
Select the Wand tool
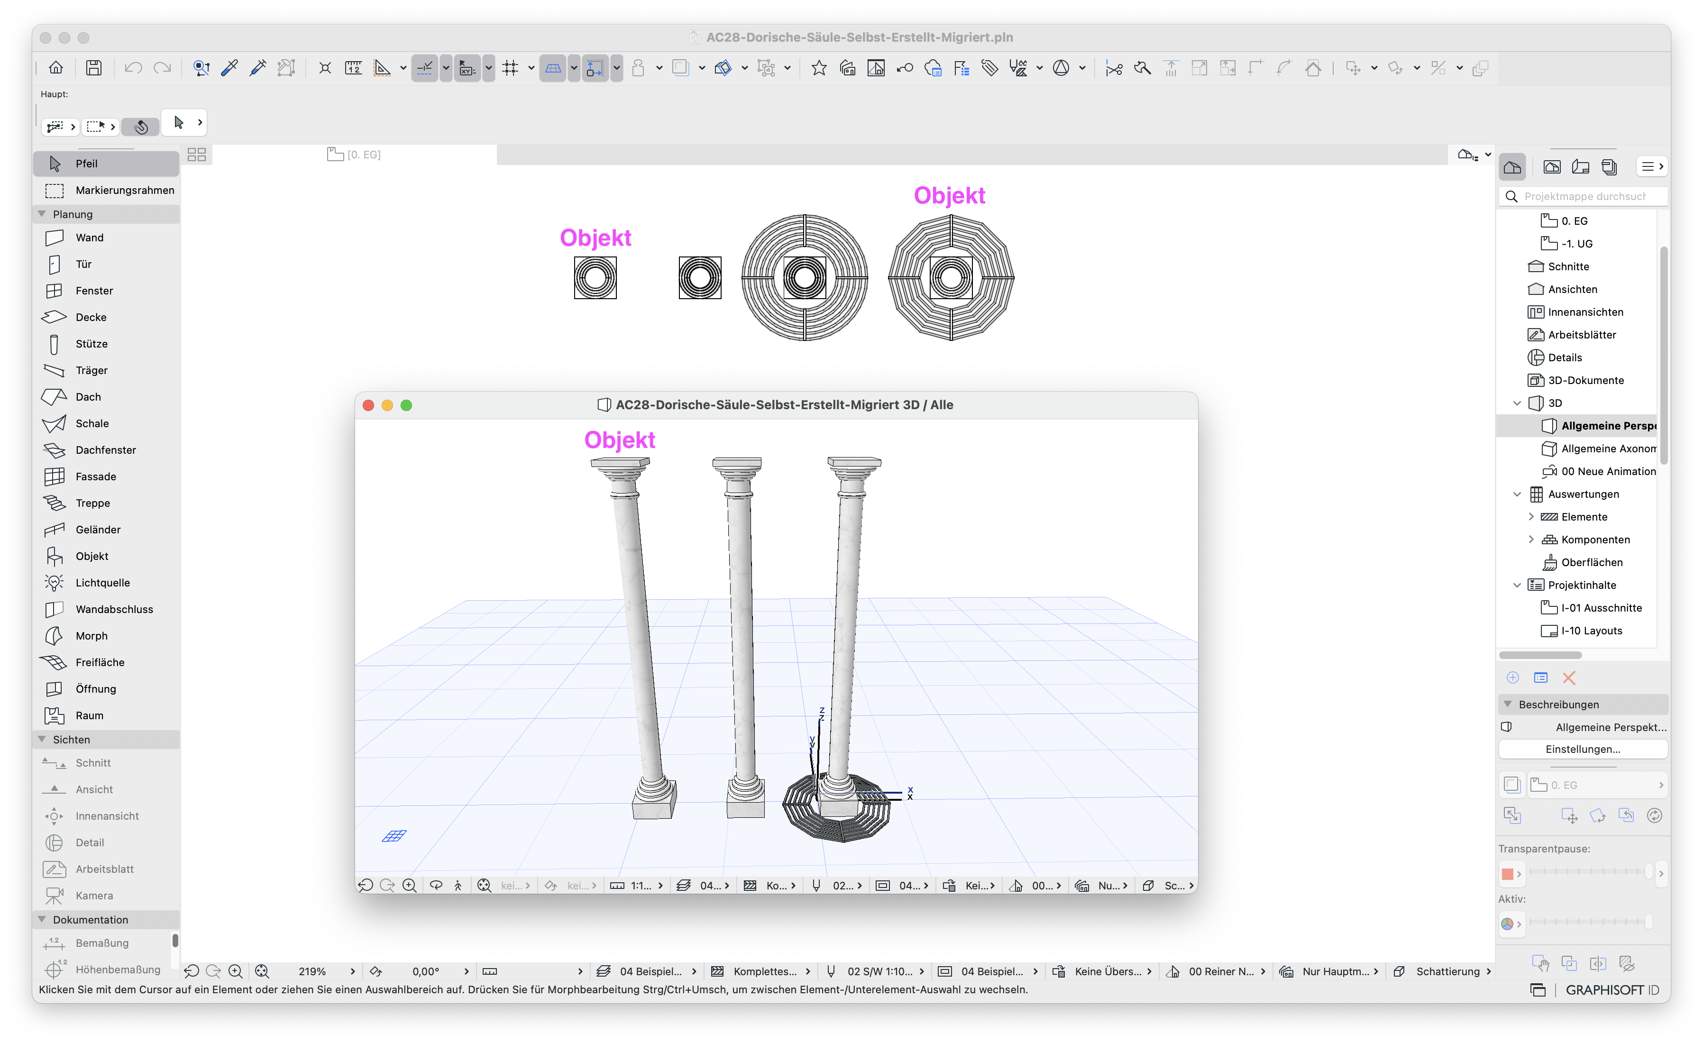(106, 237)
